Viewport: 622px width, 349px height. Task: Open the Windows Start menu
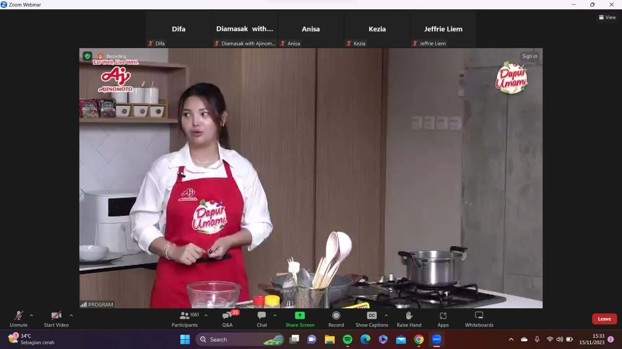coord(185,340)
